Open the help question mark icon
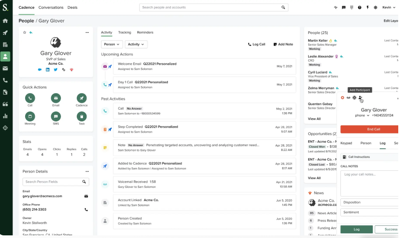This screenshot has width=404, height=238. tap(360, 7)
